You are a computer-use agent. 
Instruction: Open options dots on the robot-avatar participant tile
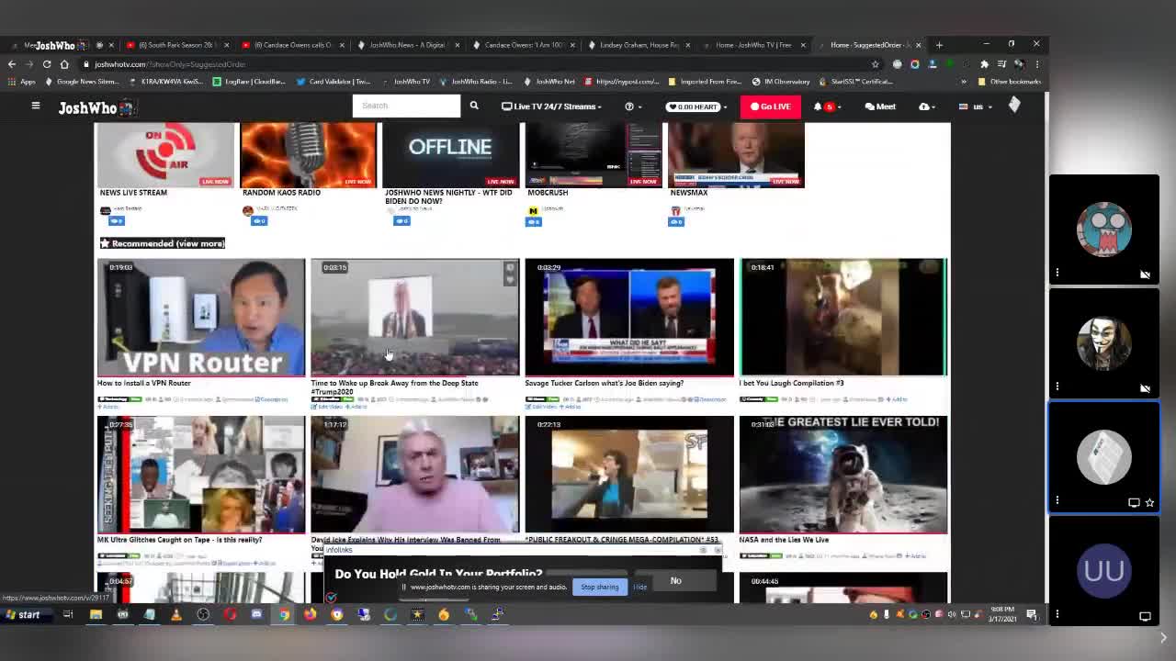click(x=1057, y=273)
